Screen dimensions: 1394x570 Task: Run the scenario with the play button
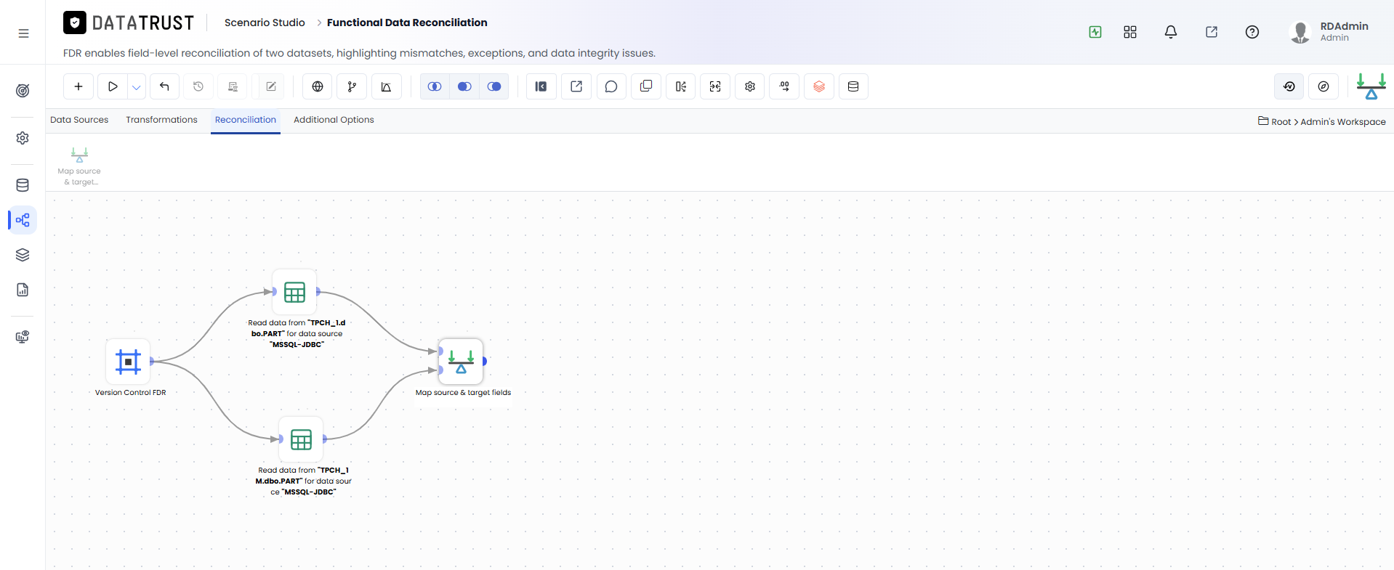tap(113, 86)
